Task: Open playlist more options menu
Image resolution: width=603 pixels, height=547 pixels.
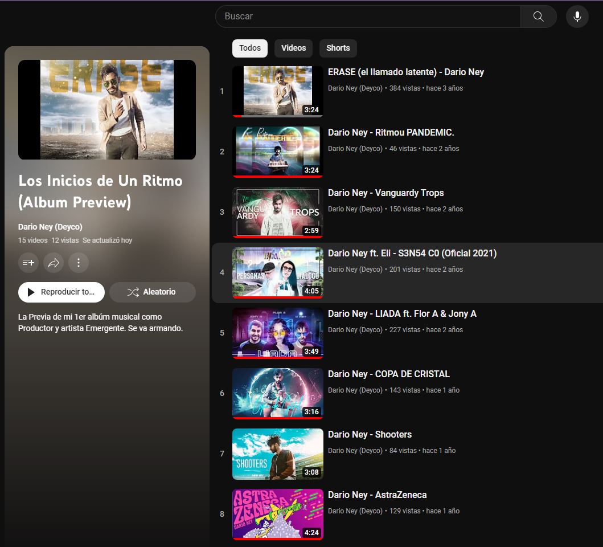Action: pos(79,263)
